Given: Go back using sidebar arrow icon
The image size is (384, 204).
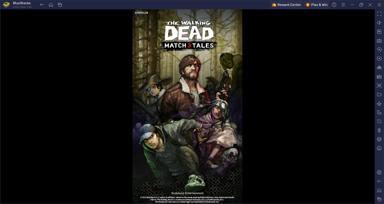Looking at the screenshot, I should click(379, 181).
